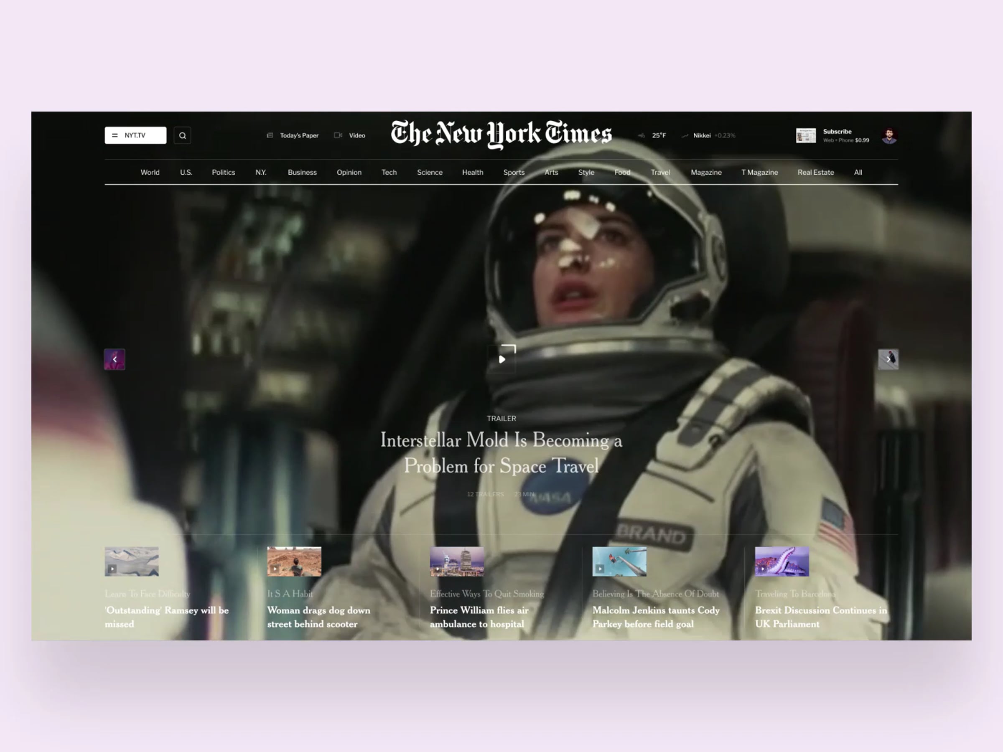This screenshot has height=752, width=1003.
Task: Open Woman drags dog down street headline
Action: coord(319,617)
